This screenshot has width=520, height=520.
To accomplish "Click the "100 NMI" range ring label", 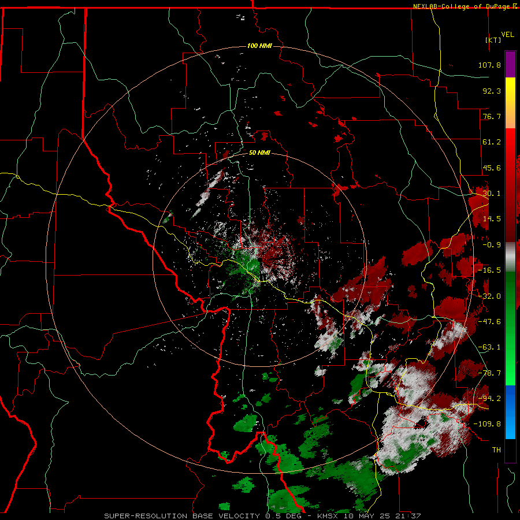I will tap(259, 46).
